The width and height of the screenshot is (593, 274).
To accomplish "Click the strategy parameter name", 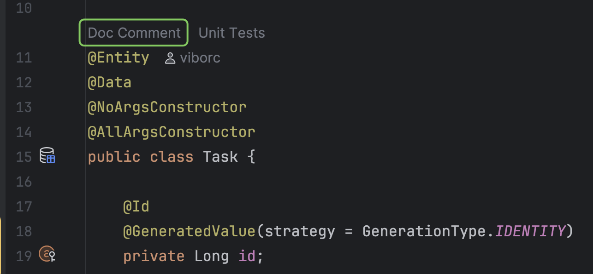I will coord(300,231).
